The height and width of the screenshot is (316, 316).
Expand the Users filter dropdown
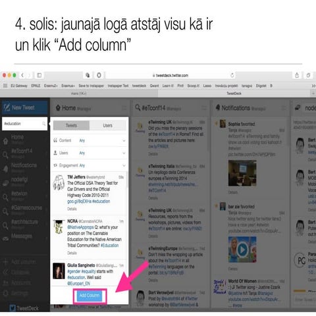point(90,153)
